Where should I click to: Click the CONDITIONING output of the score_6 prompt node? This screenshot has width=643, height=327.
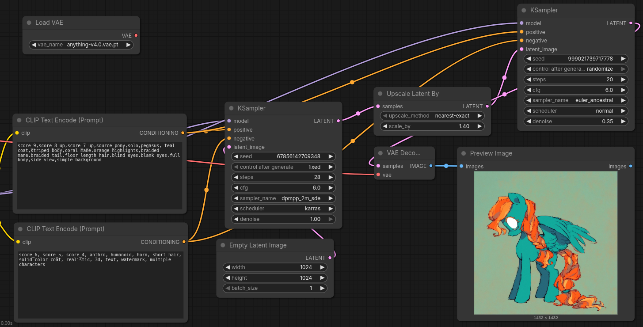(x=184, y=242)
